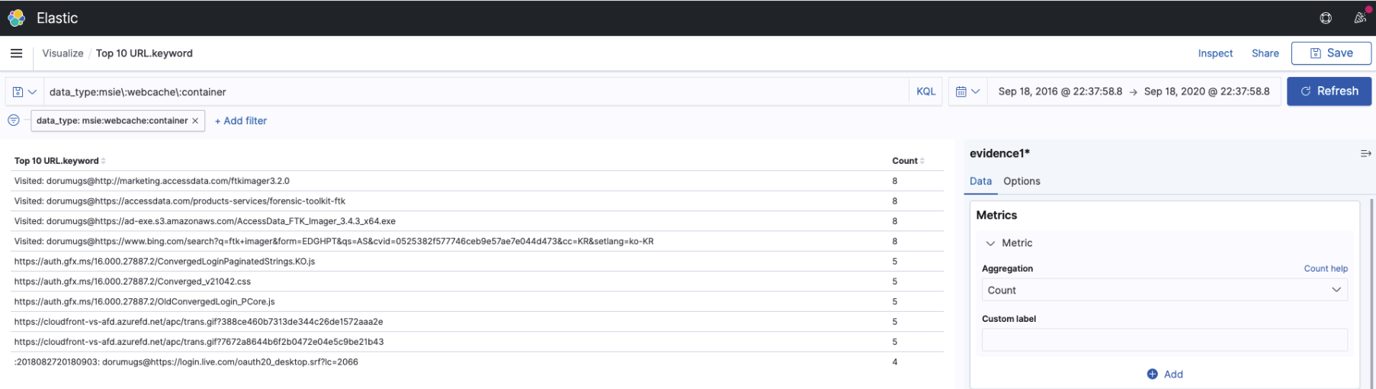Viewport: 1376px width, 389px height.
Task: Select the forensic-toolkit-ftk URL row
Action: 478,201
